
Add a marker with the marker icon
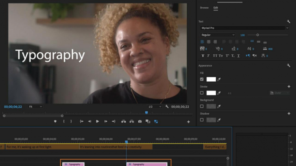point(55,121)
